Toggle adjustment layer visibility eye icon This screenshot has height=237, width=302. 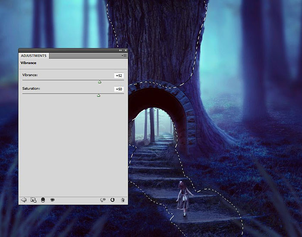click(x=52, y=200)
